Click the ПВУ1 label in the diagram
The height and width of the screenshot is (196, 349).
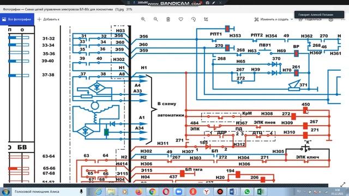pyautogui.click(x=265, y=45)
